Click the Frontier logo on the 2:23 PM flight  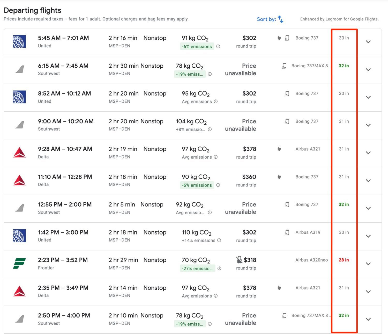click(19, 264)
